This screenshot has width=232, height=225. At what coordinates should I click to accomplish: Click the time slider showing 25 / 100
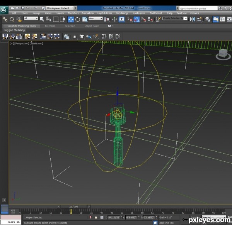[x=73, y=206]
